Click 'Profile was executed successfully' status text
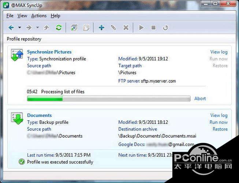 [x=60, y=162]
